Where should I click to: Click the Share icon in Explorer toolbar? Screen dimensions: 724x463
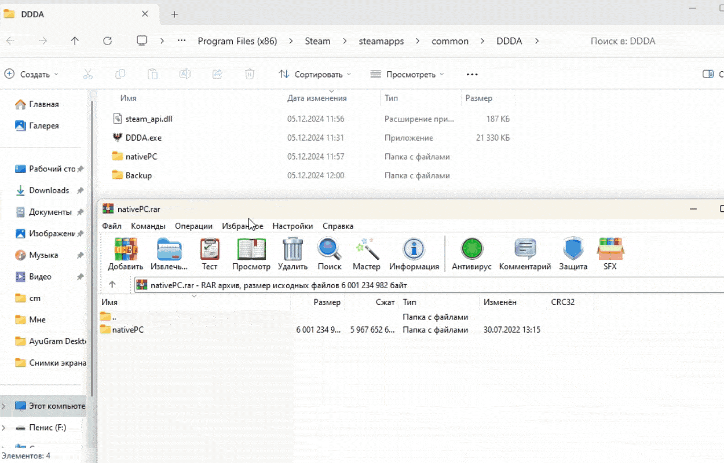pos(217,74)
